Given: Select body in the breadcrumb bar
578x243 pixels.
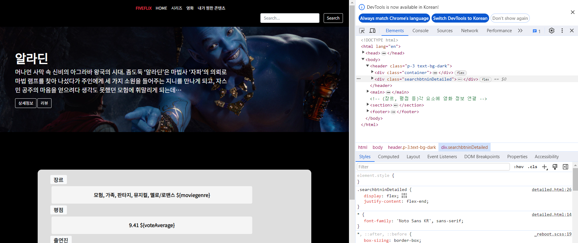Looking at the screenshot, I should 377,147.
